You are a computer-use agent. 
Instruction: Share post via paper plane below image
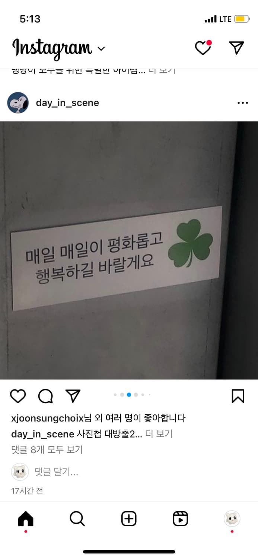(x=73, y=396)
